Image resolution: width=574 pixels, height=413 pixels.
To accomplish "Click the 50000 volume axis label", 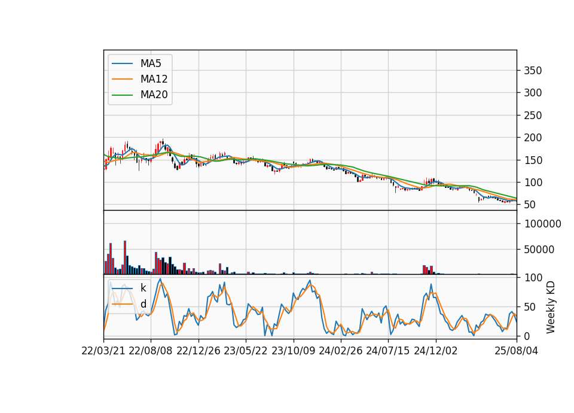I will (x=539, y=250).
